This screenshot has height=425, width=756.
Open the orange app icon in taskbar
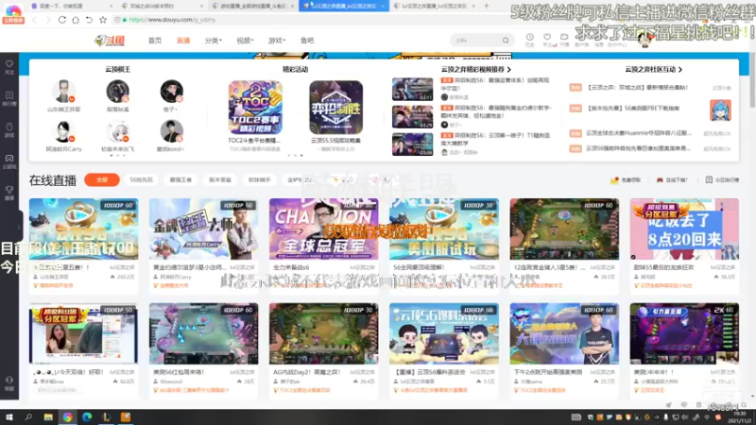[x=126, y=417]
